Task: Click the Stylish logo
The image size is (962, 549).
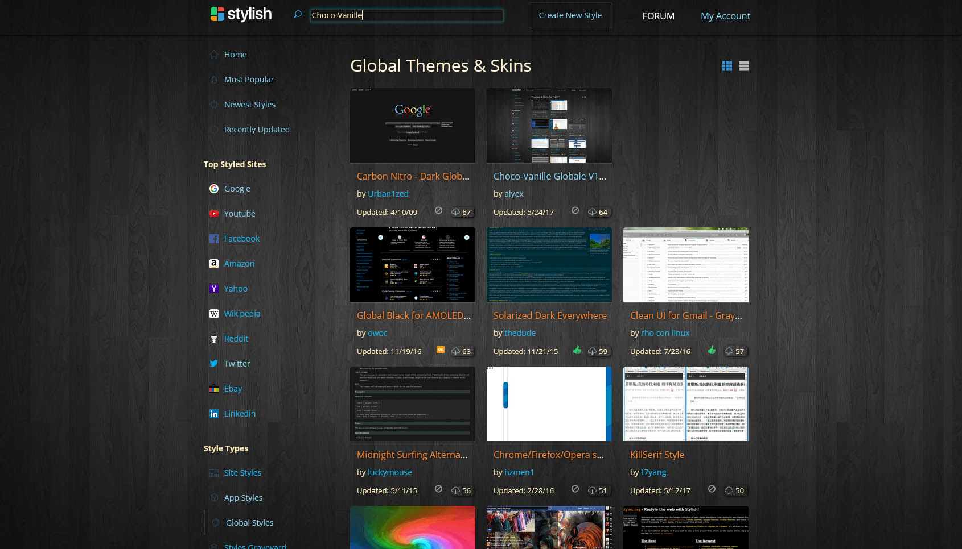Action: pos(241,14)
